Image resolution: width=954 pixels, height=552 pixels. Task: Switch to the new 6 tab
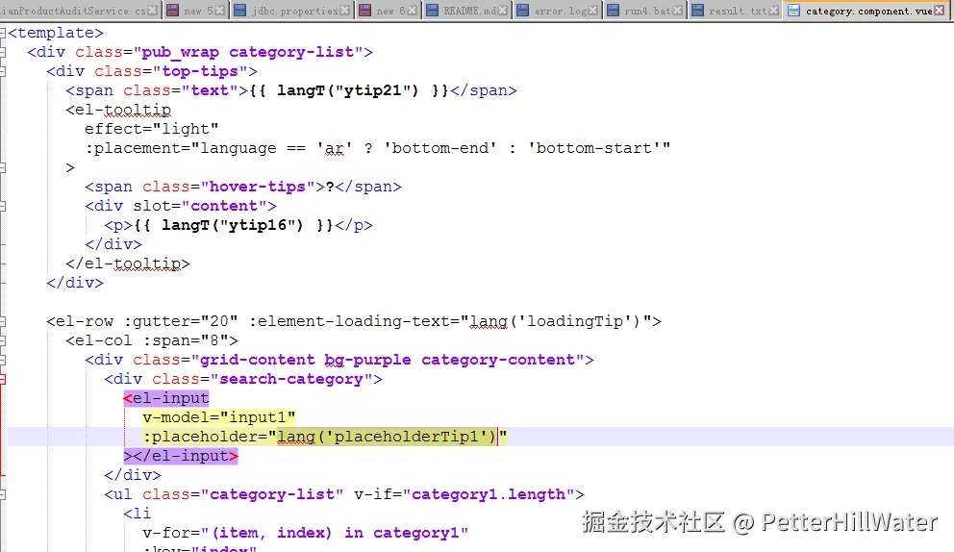coord(389,11)
